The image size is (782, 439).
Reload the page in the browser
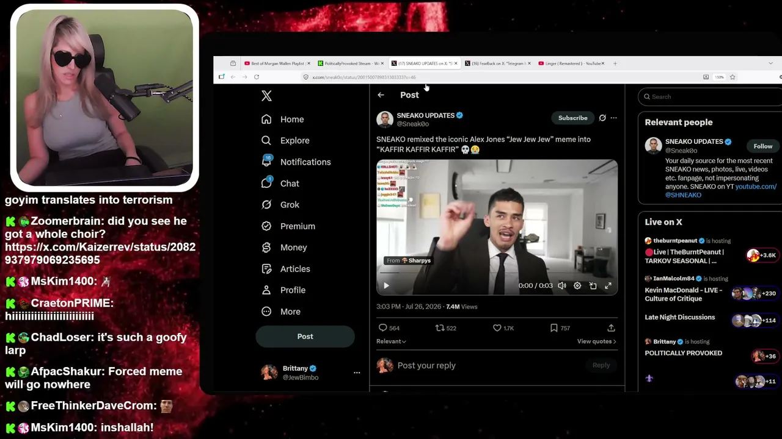pos(257,77)
